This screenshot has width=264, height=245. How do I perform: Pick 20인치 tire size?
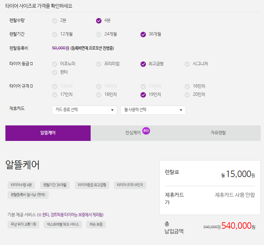click(195, 95)
